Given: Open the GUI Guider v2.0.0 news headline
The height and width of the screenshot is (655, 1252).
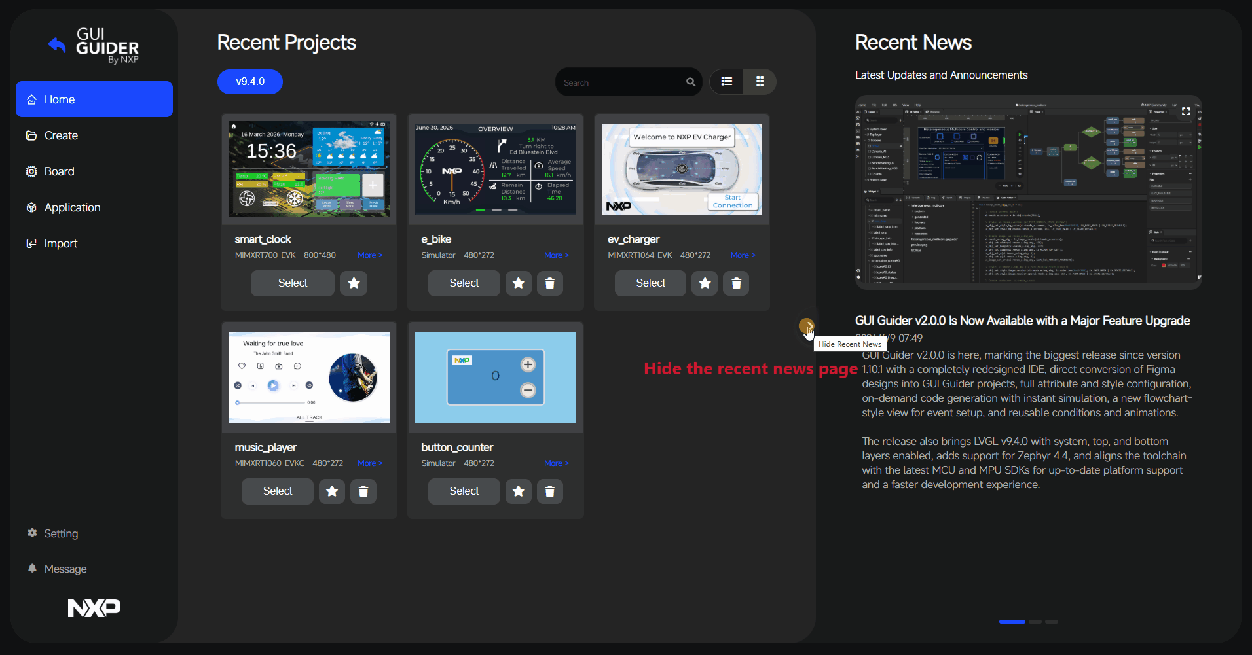Looking at the screenshot, I should [1022, 321].
